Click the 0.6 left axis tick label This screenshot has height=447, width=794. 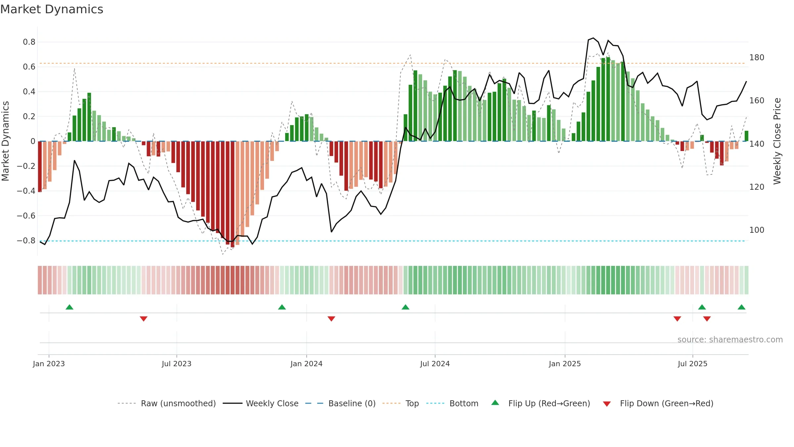(29, 67)
